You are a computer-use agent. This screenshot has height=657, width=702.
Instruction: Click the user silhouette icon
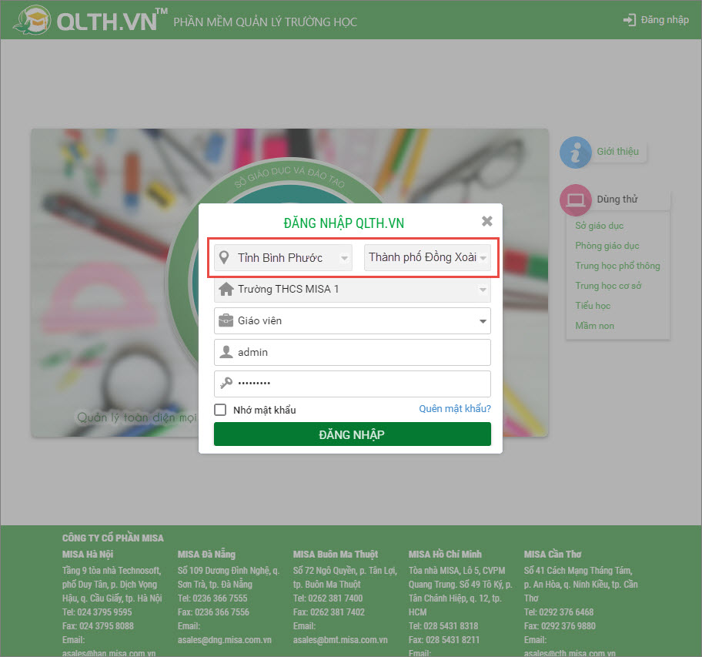(226, 352)
